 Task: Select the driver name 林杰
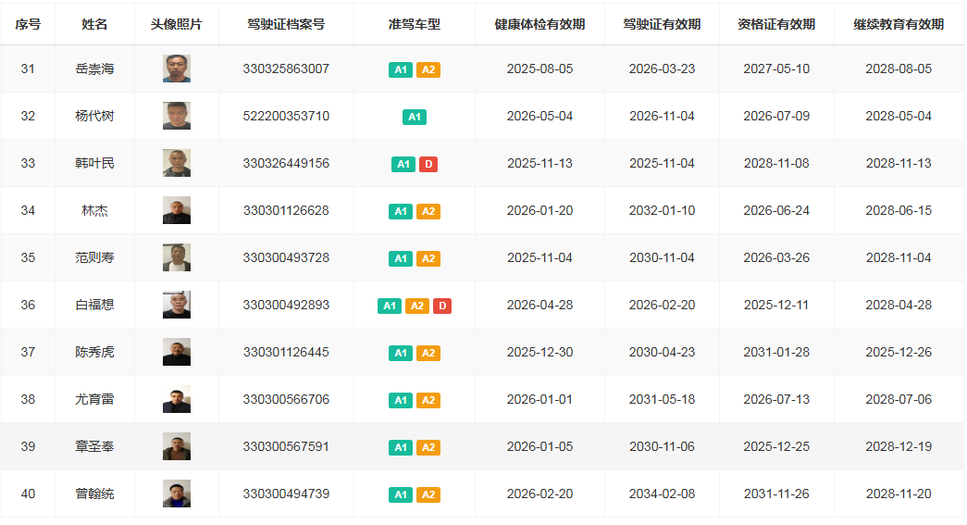coord(94,210)
